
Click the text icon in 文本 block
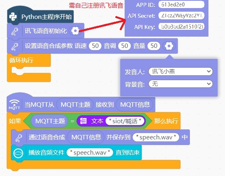tap(83, 121)
